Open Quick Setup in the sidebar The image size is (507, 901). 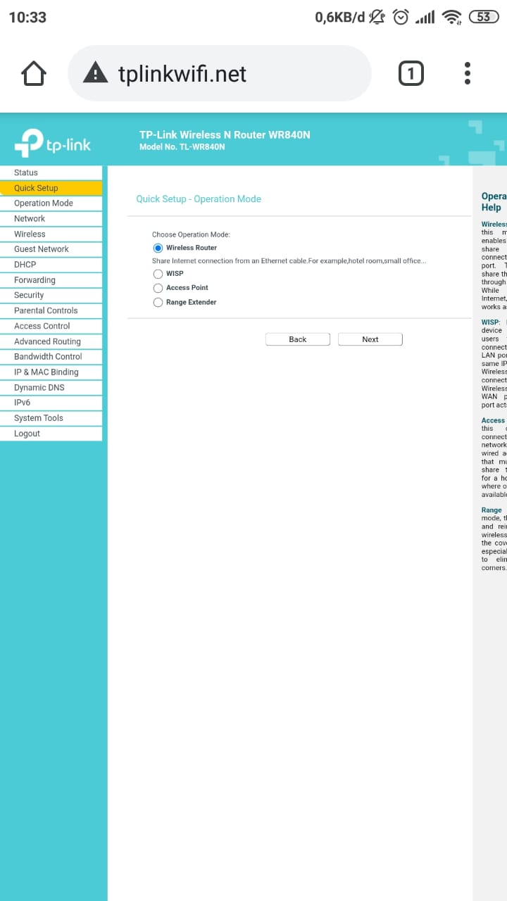[51, 188]
